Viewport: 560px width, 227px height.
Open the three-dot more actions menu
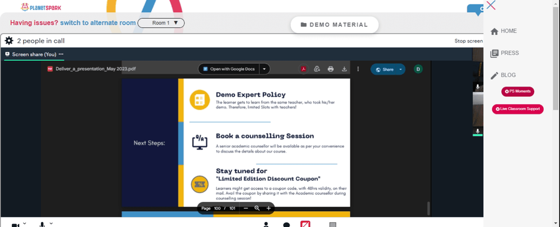point(358,69)
